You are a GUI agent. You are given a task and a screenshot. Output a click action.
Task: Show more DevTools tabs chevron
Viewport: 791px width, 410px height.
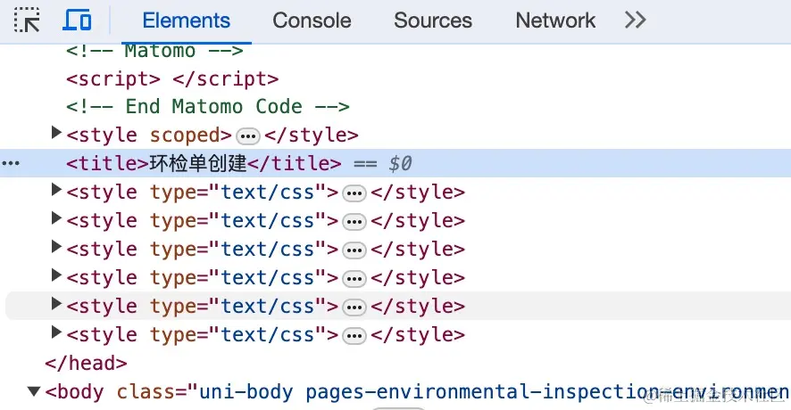tap(635, 20)
